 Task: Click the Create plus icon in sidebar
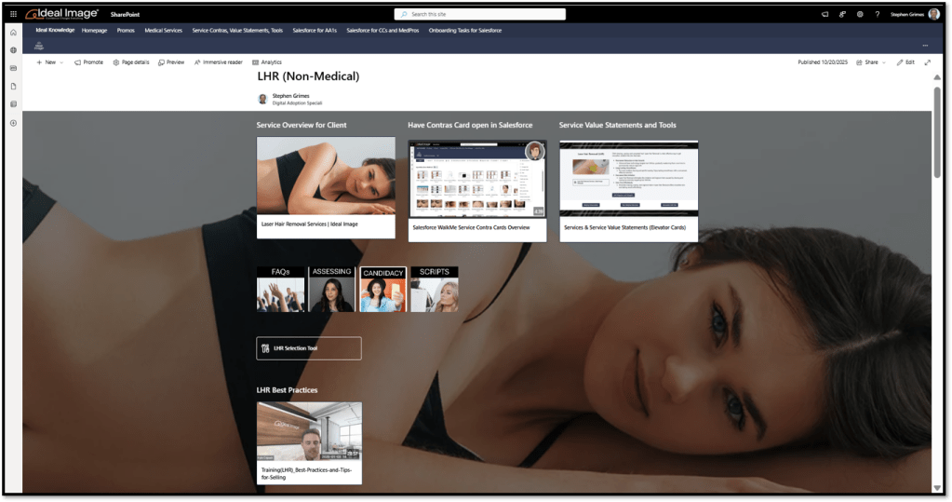coord(13,123)
